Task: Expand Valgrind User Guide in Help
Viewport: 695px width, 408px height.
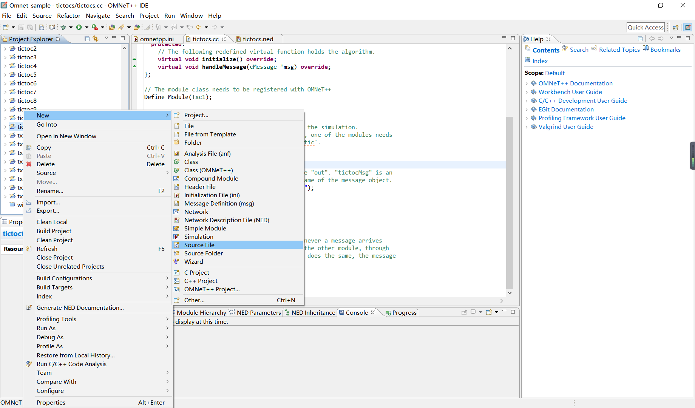Action: point(527,127)
